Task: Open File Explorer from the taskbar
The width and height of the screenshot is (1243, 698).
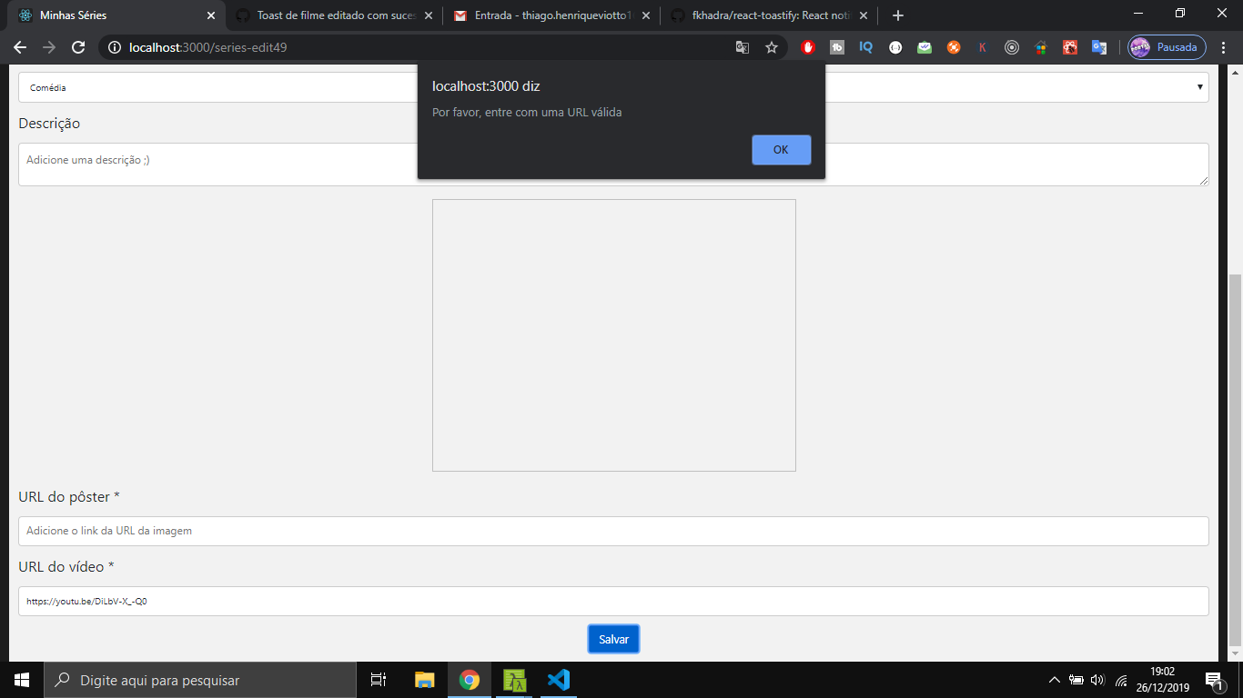Action: point(424,680)
